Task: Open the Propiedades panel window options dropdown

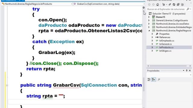Action: pyautogui.click(x=184, y=71)
